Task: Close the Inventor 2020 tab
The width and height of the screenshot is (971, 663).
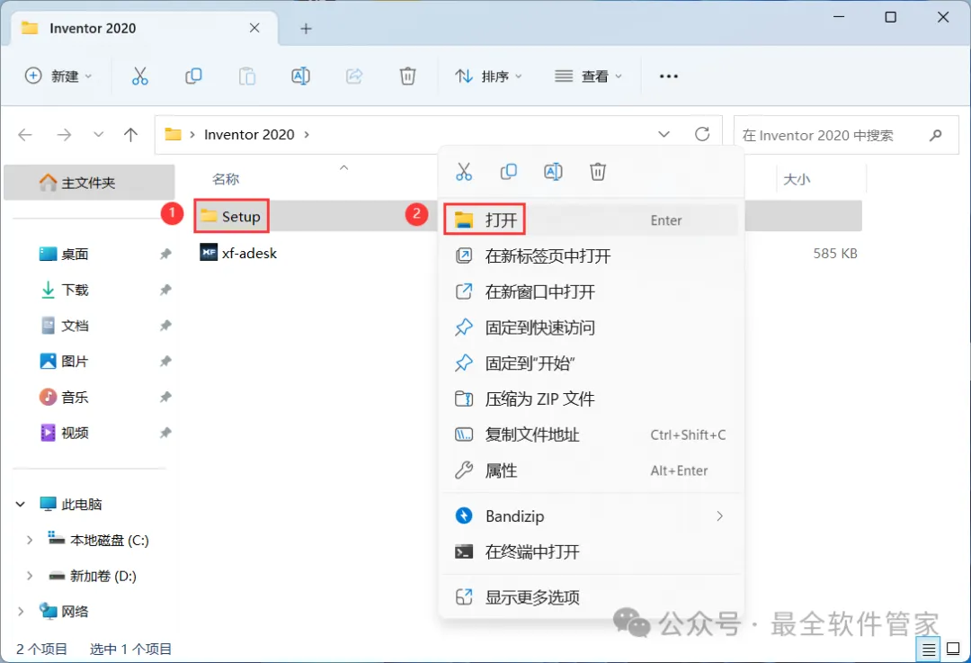Action: 254,28
